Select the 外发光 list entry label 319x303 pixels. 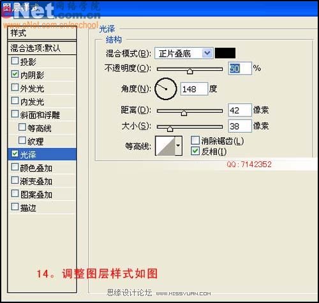[x=32, y=89]
